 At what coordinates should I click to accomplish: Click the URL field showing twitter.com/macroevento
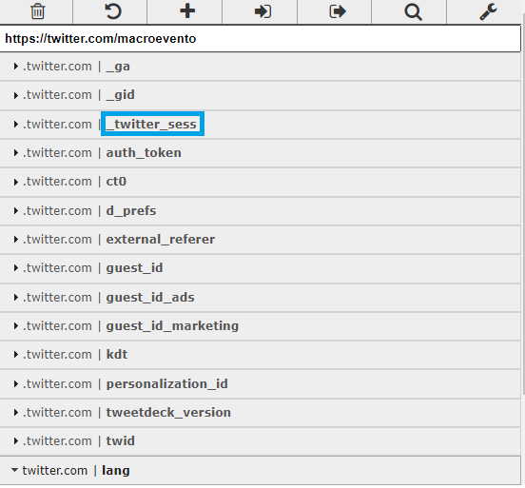pyautogui.click(x=261, y=38)
